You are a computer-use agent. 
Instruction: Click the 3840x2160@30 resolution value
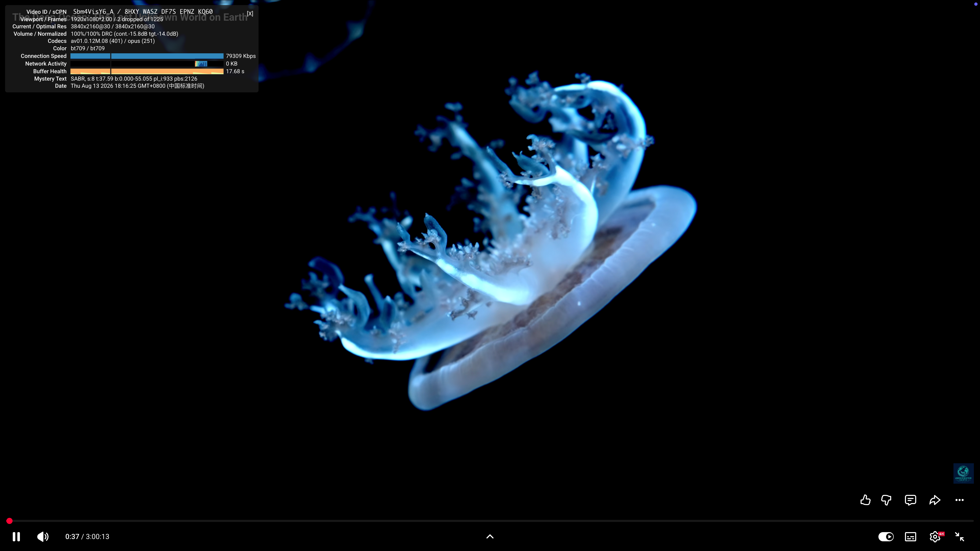[x=113, y=26]
